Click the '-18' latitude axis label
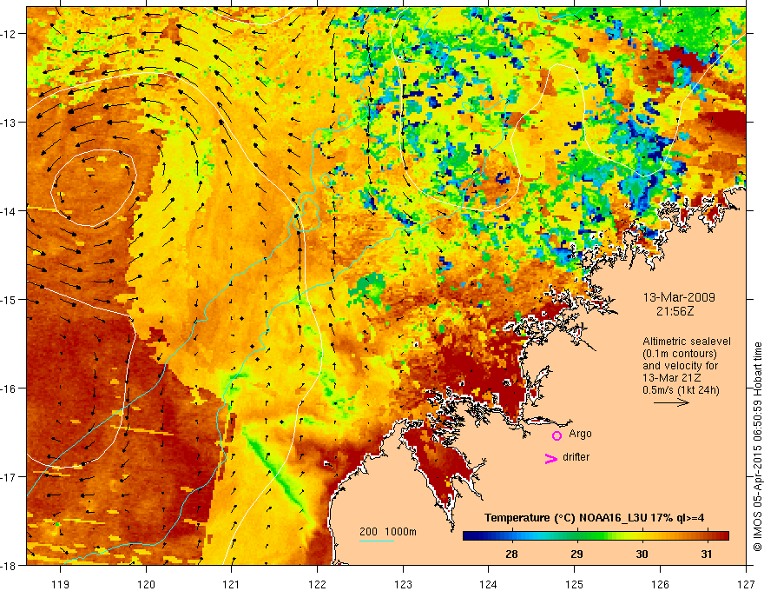Image resolution: width=764 pixels, height=591 pixels. [9, 565]
